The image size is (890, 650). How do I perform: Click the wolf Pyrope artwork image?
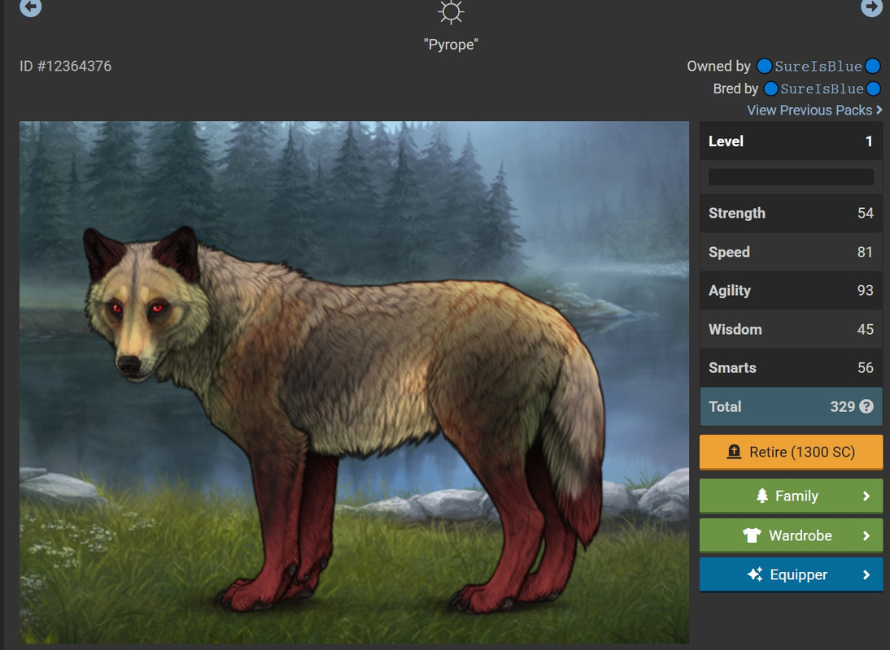354,382
